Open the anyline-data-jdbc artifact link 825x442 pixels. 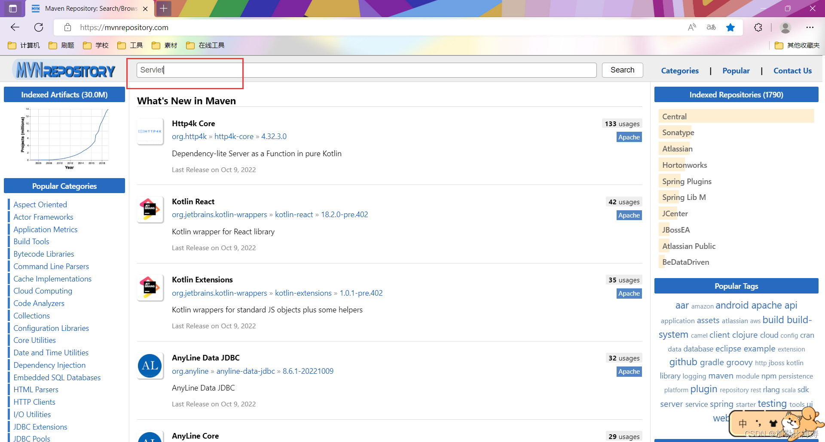click(x=245, y=371)
